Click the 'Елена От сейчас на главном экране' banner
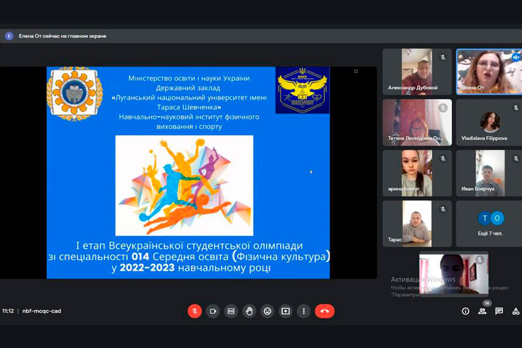The width and height of the screenshot is (522, 348). click(261, 36)
